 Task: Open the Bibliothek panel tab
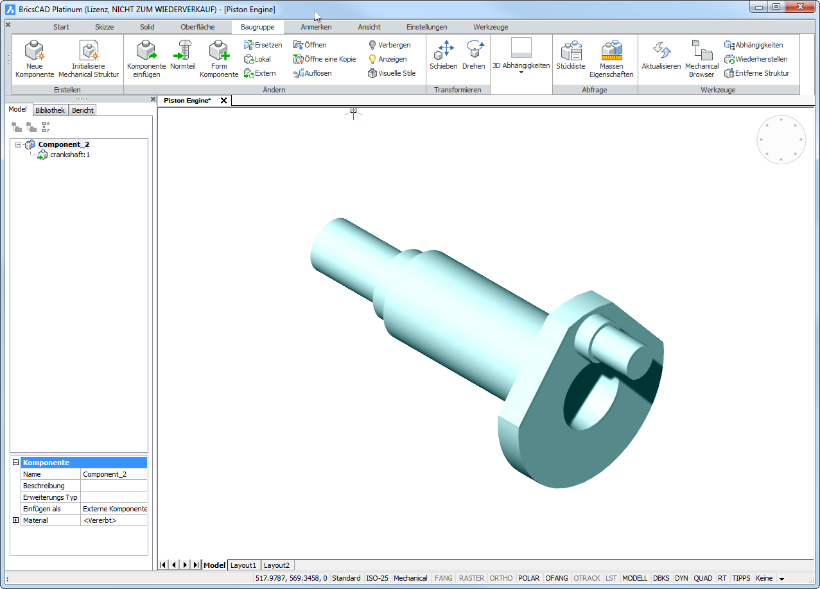(x=50, y=110)
